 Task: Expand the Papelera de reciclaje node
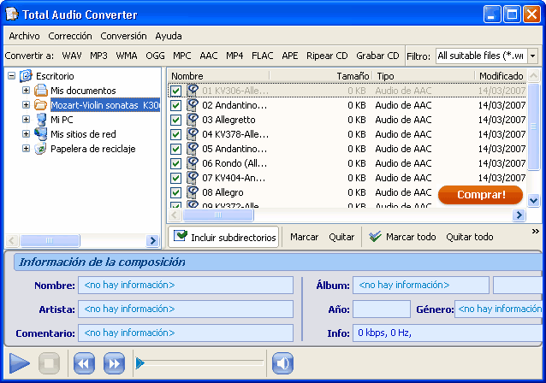tap(26, 149)
